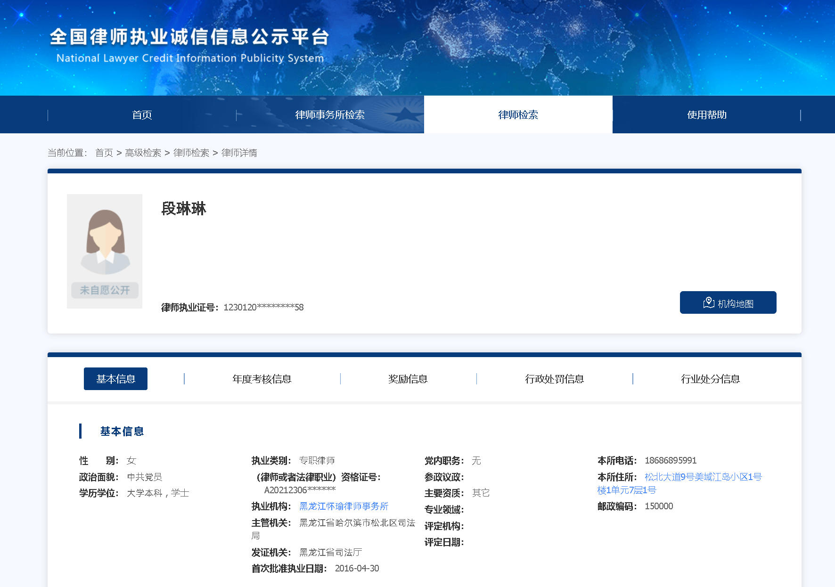Open 使用帮助 in the navigation bar
This screenshot has width=835, height=587.
[707, 115]
